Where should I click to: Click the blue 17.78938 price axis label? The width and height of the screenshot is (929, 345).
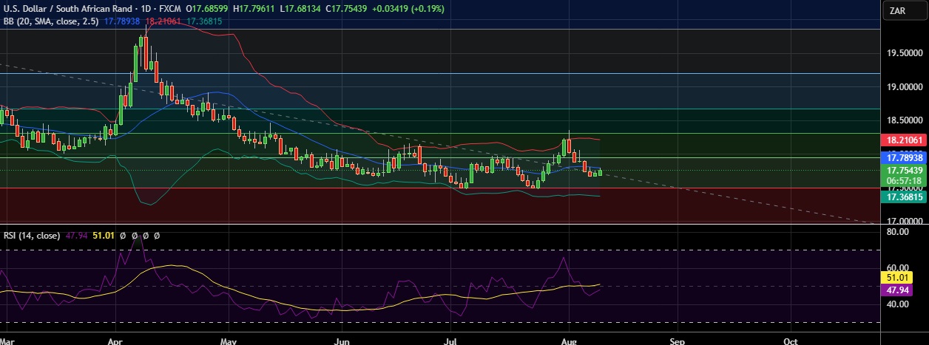[905, 157]
